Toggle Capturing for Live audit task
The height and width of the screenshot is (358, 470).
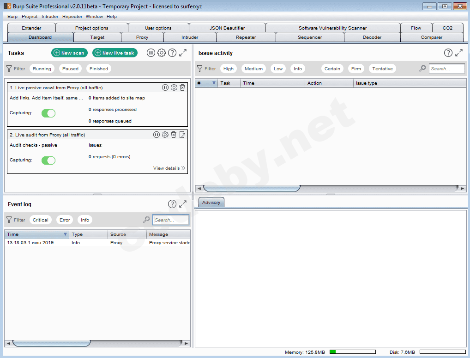48,160
